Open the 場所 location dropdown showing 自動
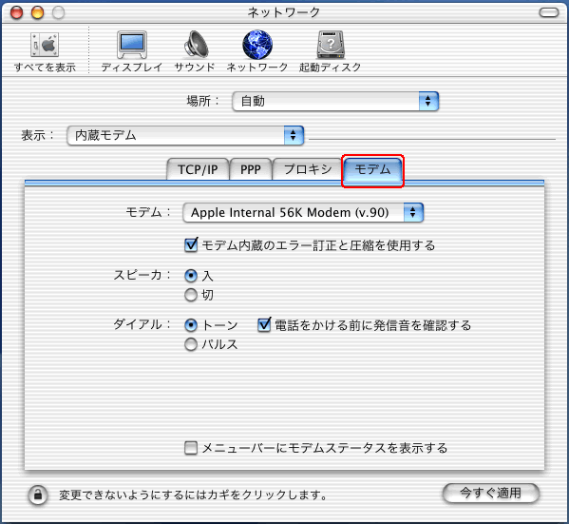569x524 pixels. [x=335, y=101]
